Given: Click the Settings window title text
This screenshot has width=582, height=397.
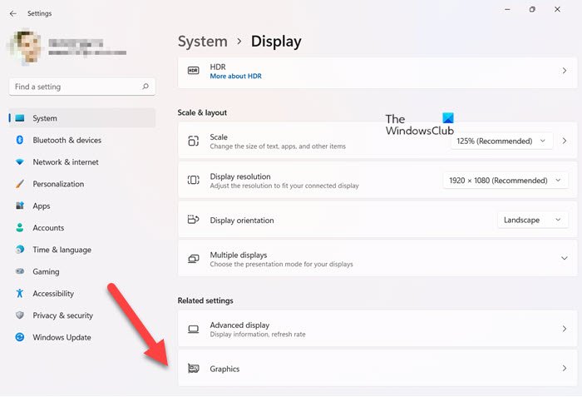Looking at the screenshot, I should pyautogui.click(x=39, y=13).
